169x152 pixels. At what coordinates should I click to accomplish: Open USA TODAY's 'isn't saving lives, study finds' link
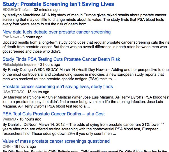(x=57, y=86)
